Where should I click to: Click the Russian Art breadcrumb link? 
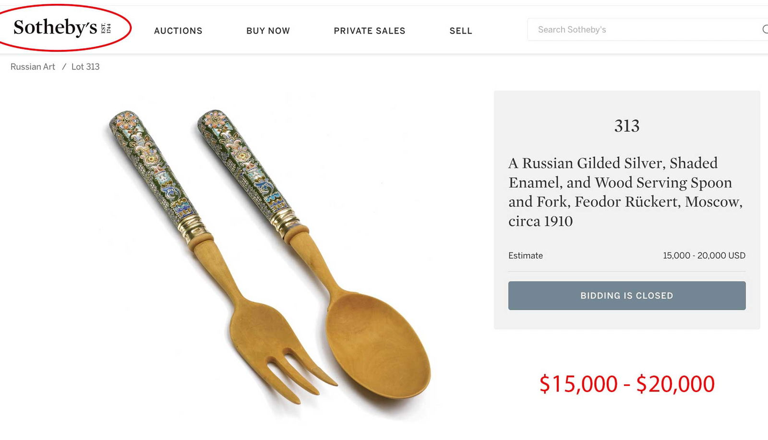point(32,67)
